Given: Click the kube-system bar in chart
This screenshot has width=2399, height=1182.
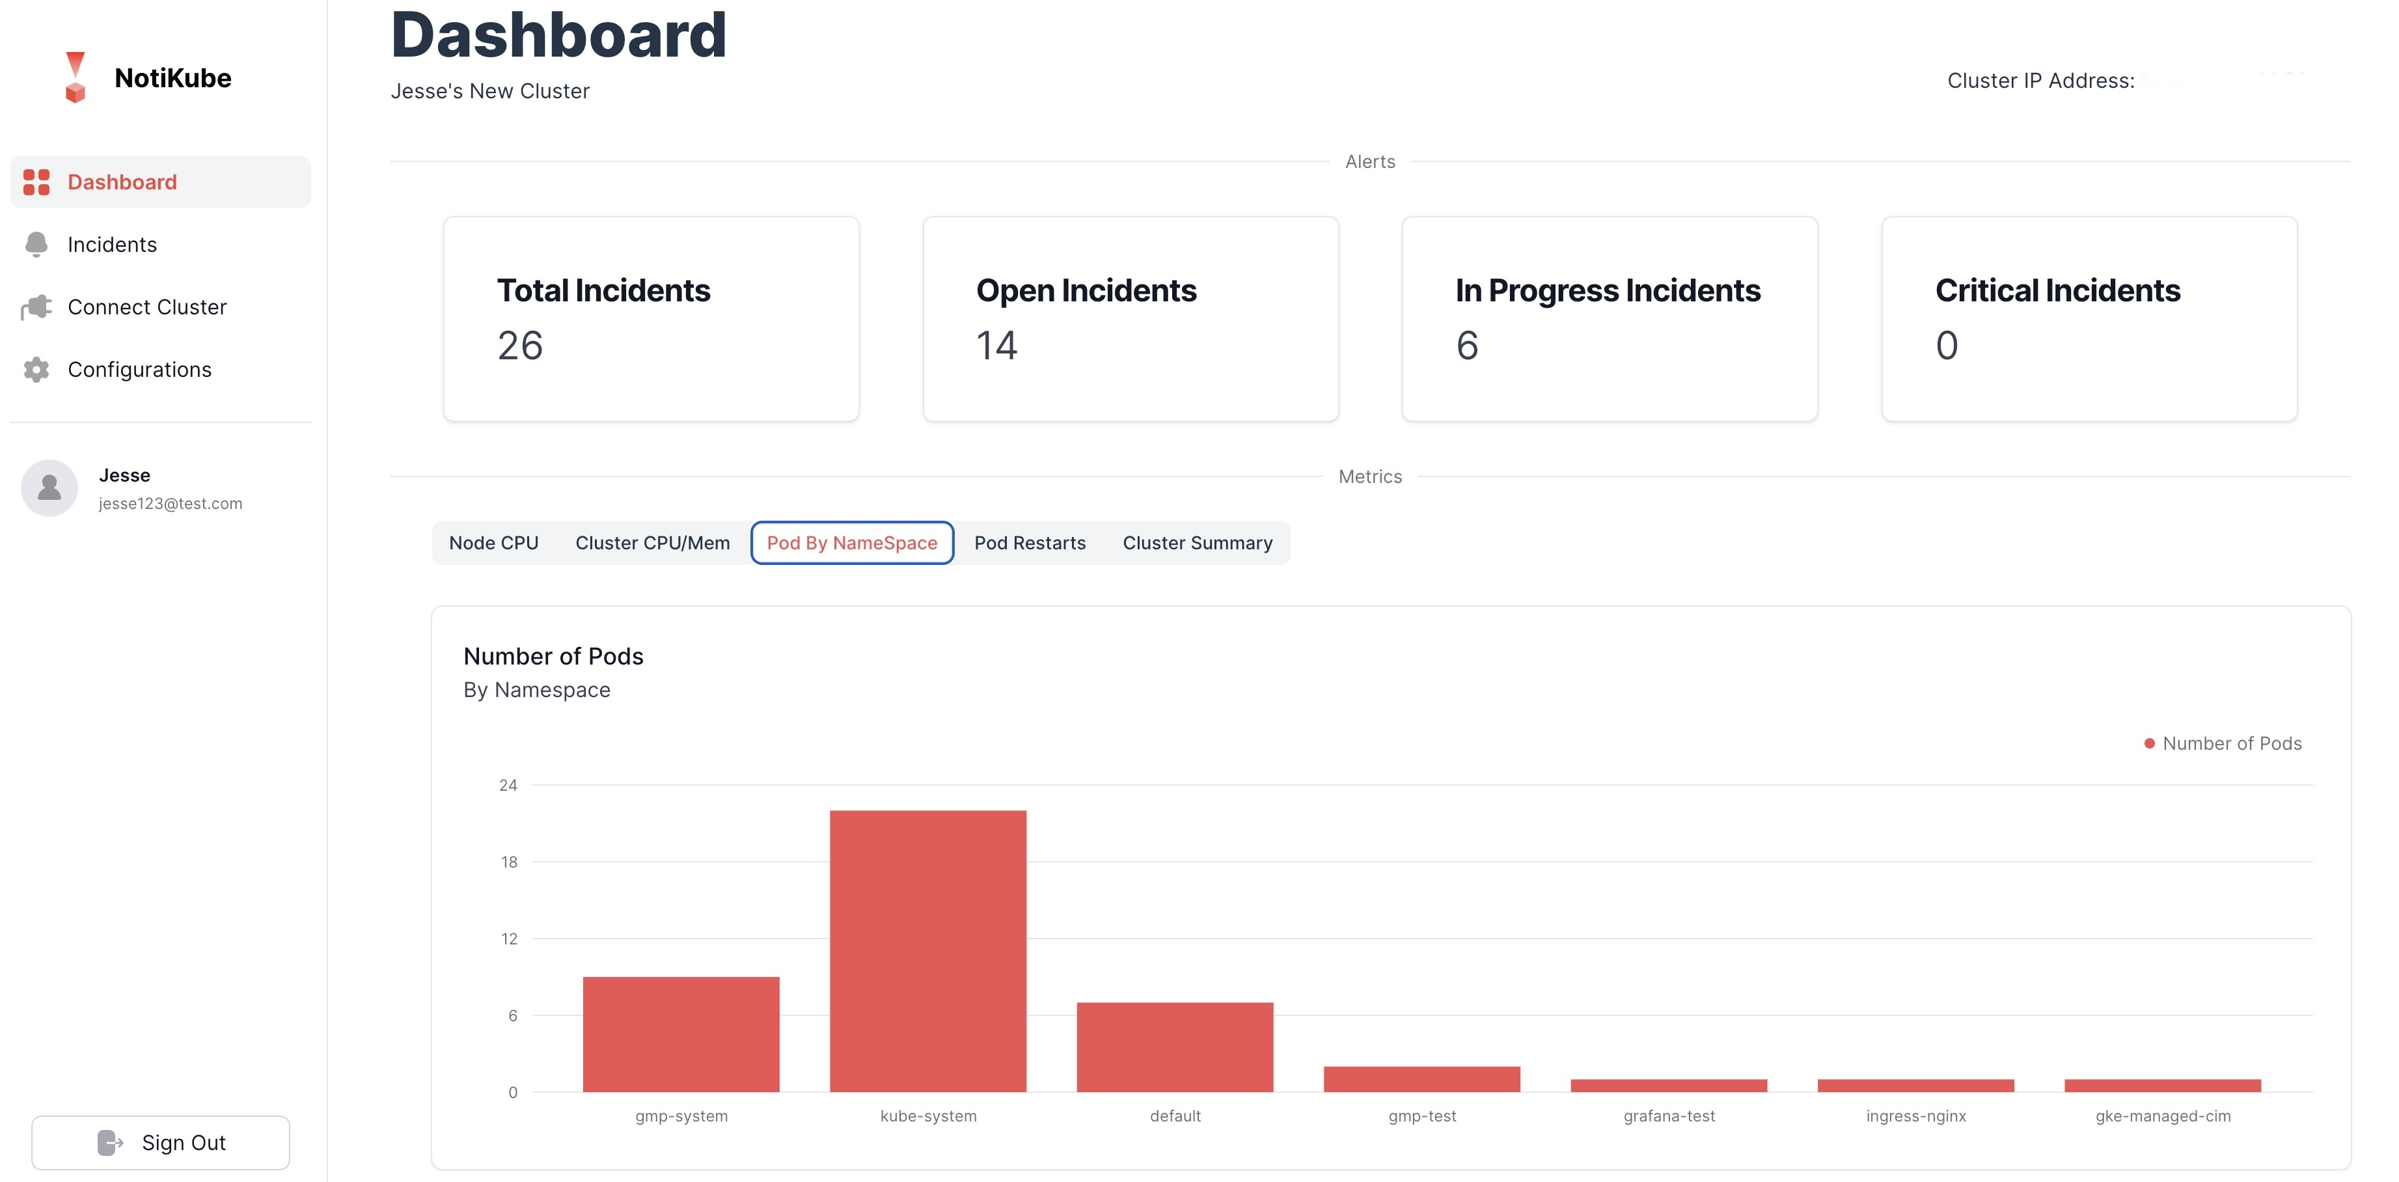Looking at the screenshot, I should (929, 951).
